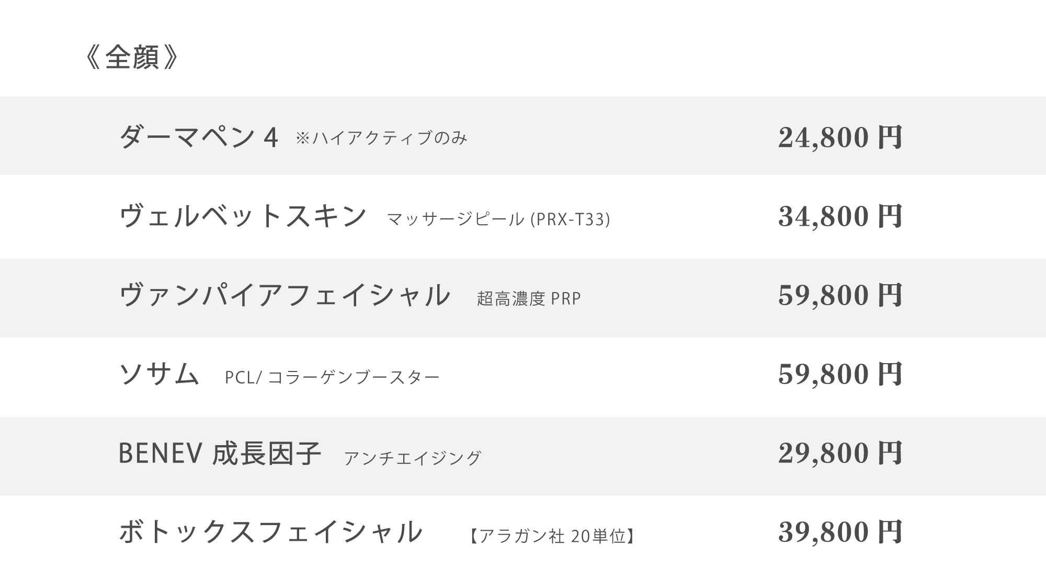This screenshot has width=1046, height=581.
Task: Click the 超高濃度 PRP subtitle
Action: [x=529, y=298]
